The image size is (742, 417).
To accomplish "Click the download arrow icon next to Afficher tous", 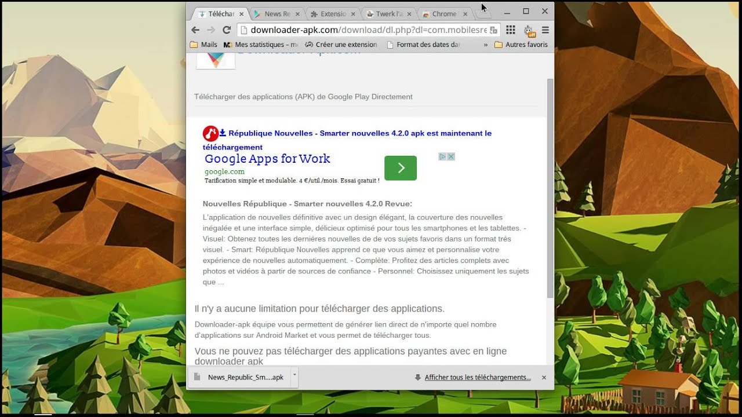I will pos(418,378).
